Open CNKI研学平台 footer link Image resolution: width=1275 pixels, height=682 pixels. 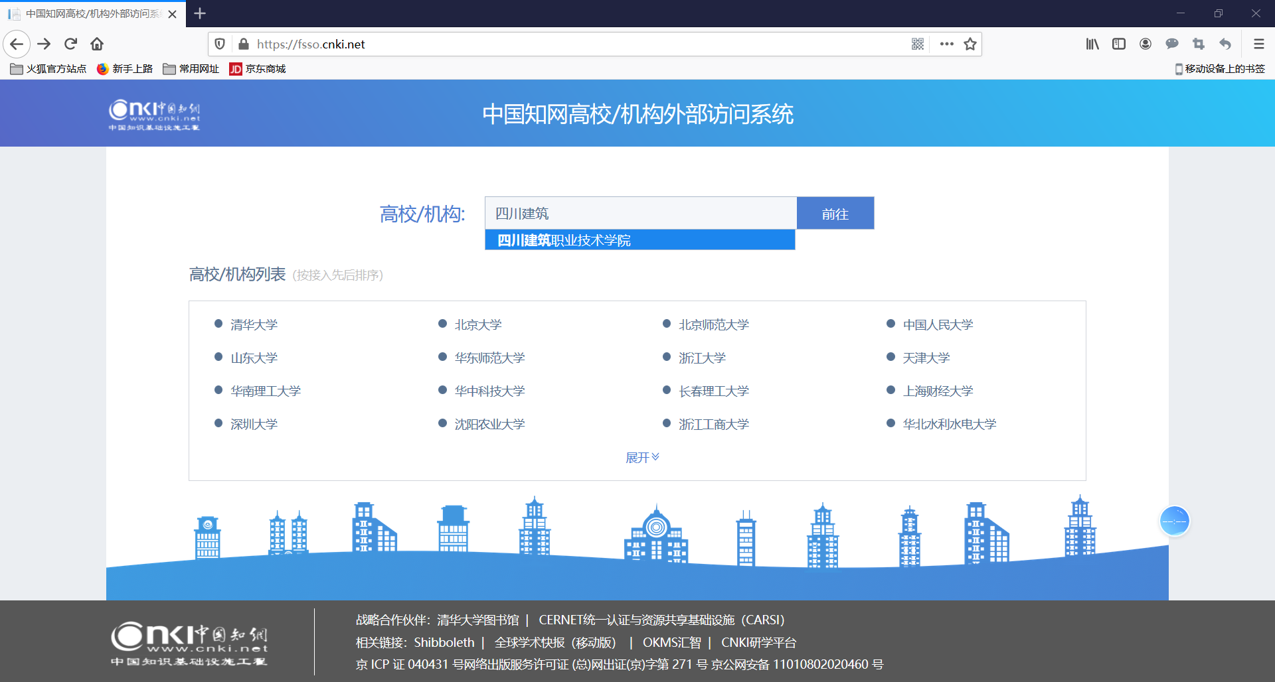(758, 642)
